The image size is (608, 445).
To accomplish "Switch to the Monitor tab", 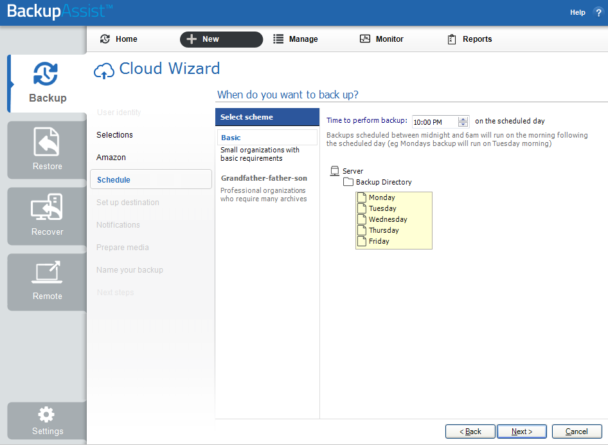I will pos(382,39).
